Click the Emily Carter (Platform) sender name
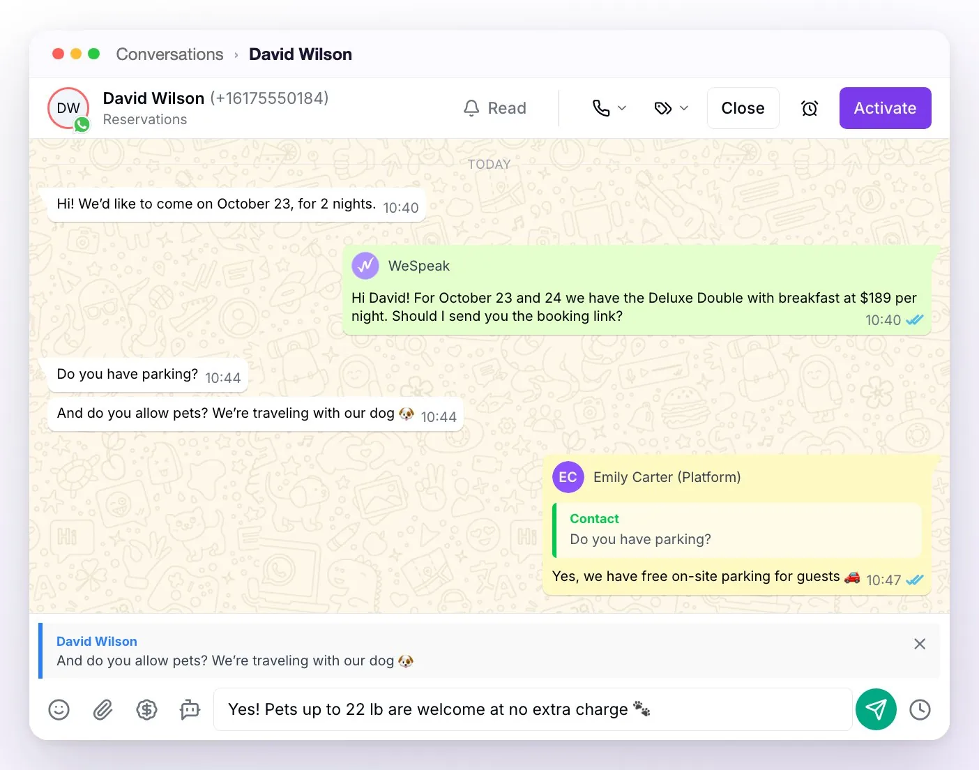This screenshot has width=979, height=770. [x=667, y=477]
